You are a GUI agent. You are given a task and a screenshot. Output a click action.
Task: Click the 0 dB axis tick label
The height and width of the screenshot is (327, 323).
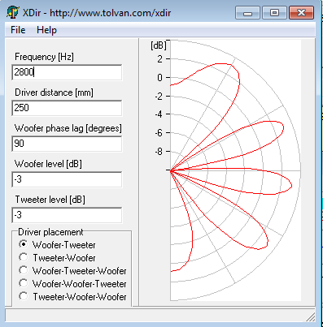pos(160,78)
